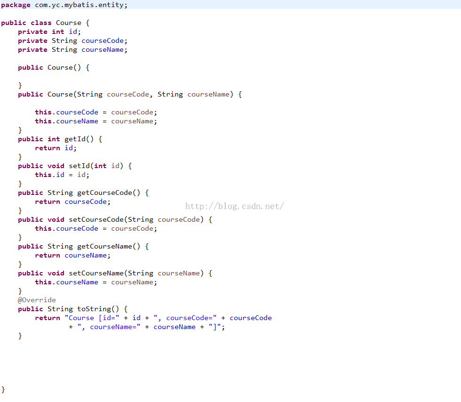Place cursor on the 'return id;' line
Image resolution: width=461 pixels, height=402 pixels.
coord(56,148)
